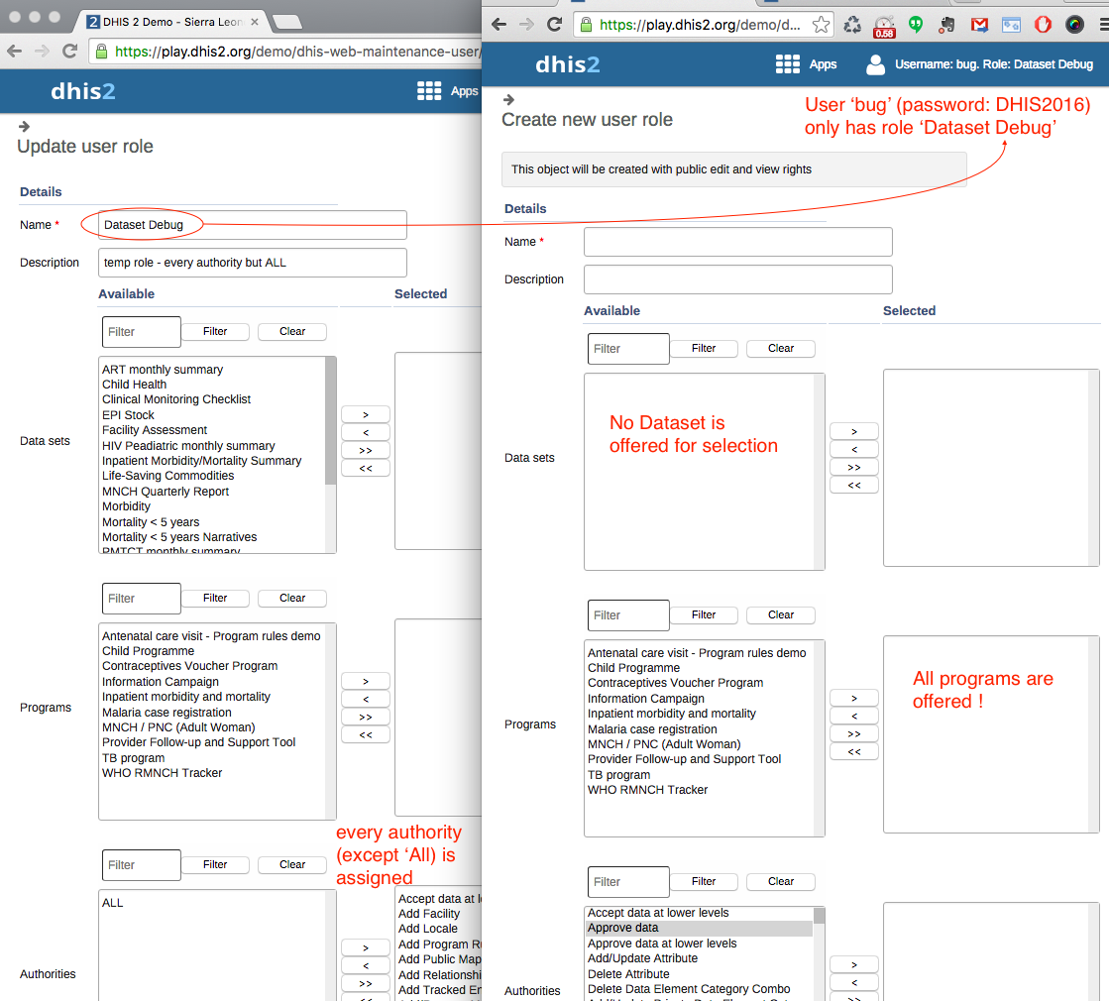The width and height of the screenshot is (1109, 1001).
Task: Click arrow icon above Create new user role
Action: [508, 100]
